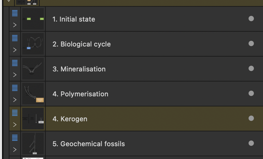Select the Biological cycle thumbnail

33,44
